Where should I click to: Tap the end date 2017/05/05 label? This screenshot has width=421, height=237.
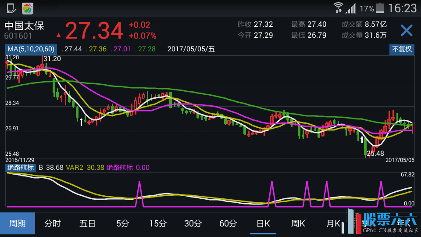(x=400, y=160)
